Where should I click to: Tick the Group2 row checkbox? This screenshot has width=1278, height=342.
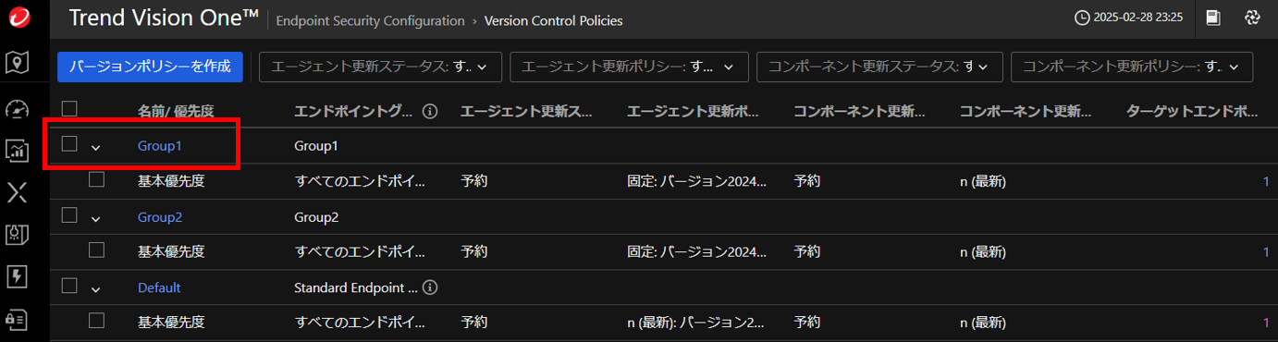pyautogui.click(x=68, y=214)
